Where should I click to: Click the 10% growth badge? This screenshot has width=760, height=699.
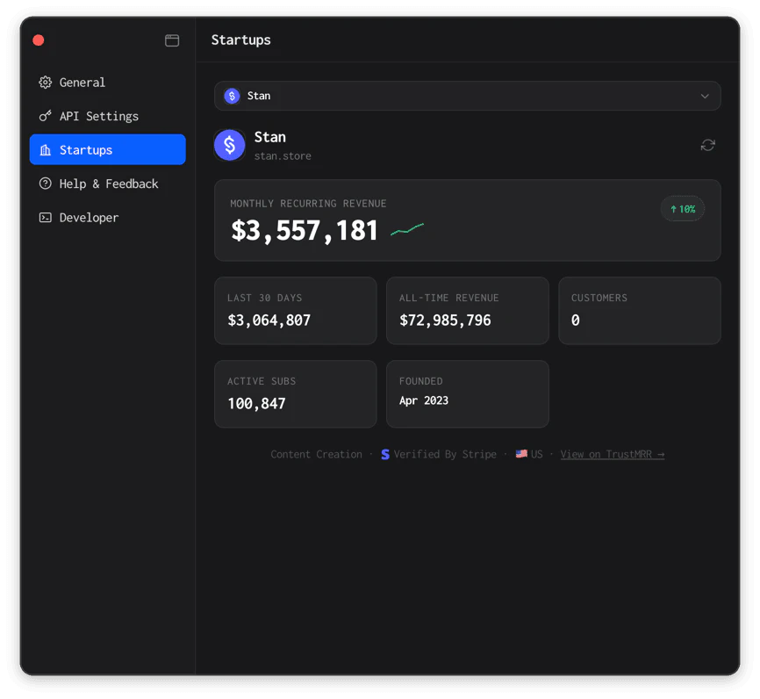point(682,209)
